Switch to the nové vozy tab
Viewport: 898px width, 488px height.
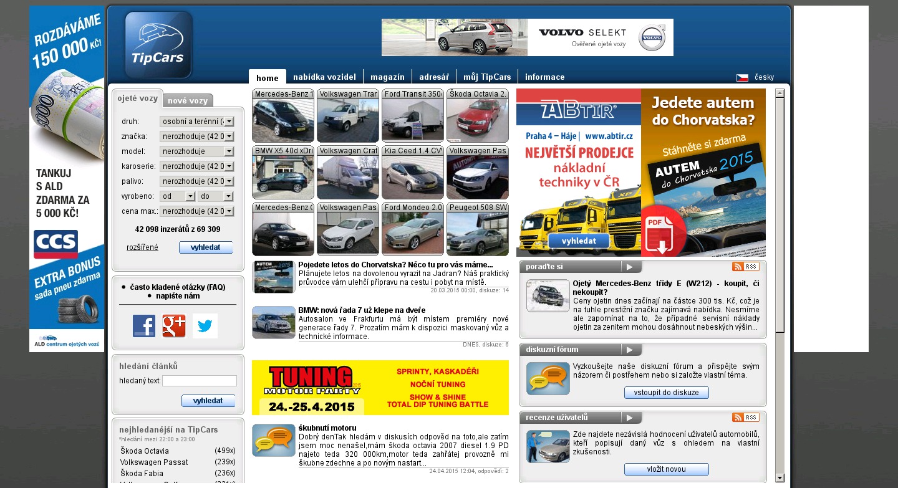188,101
